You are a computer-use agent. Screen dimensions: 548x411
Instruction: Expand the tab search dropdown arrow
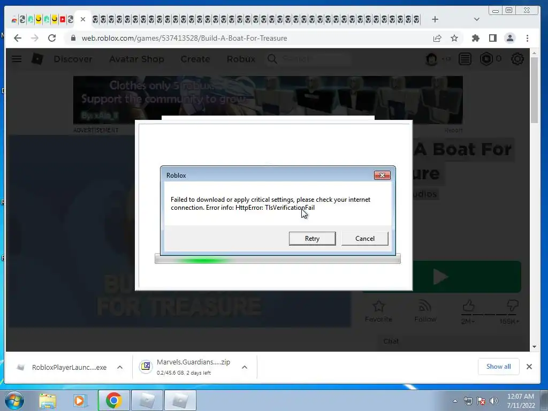point(476,19)
